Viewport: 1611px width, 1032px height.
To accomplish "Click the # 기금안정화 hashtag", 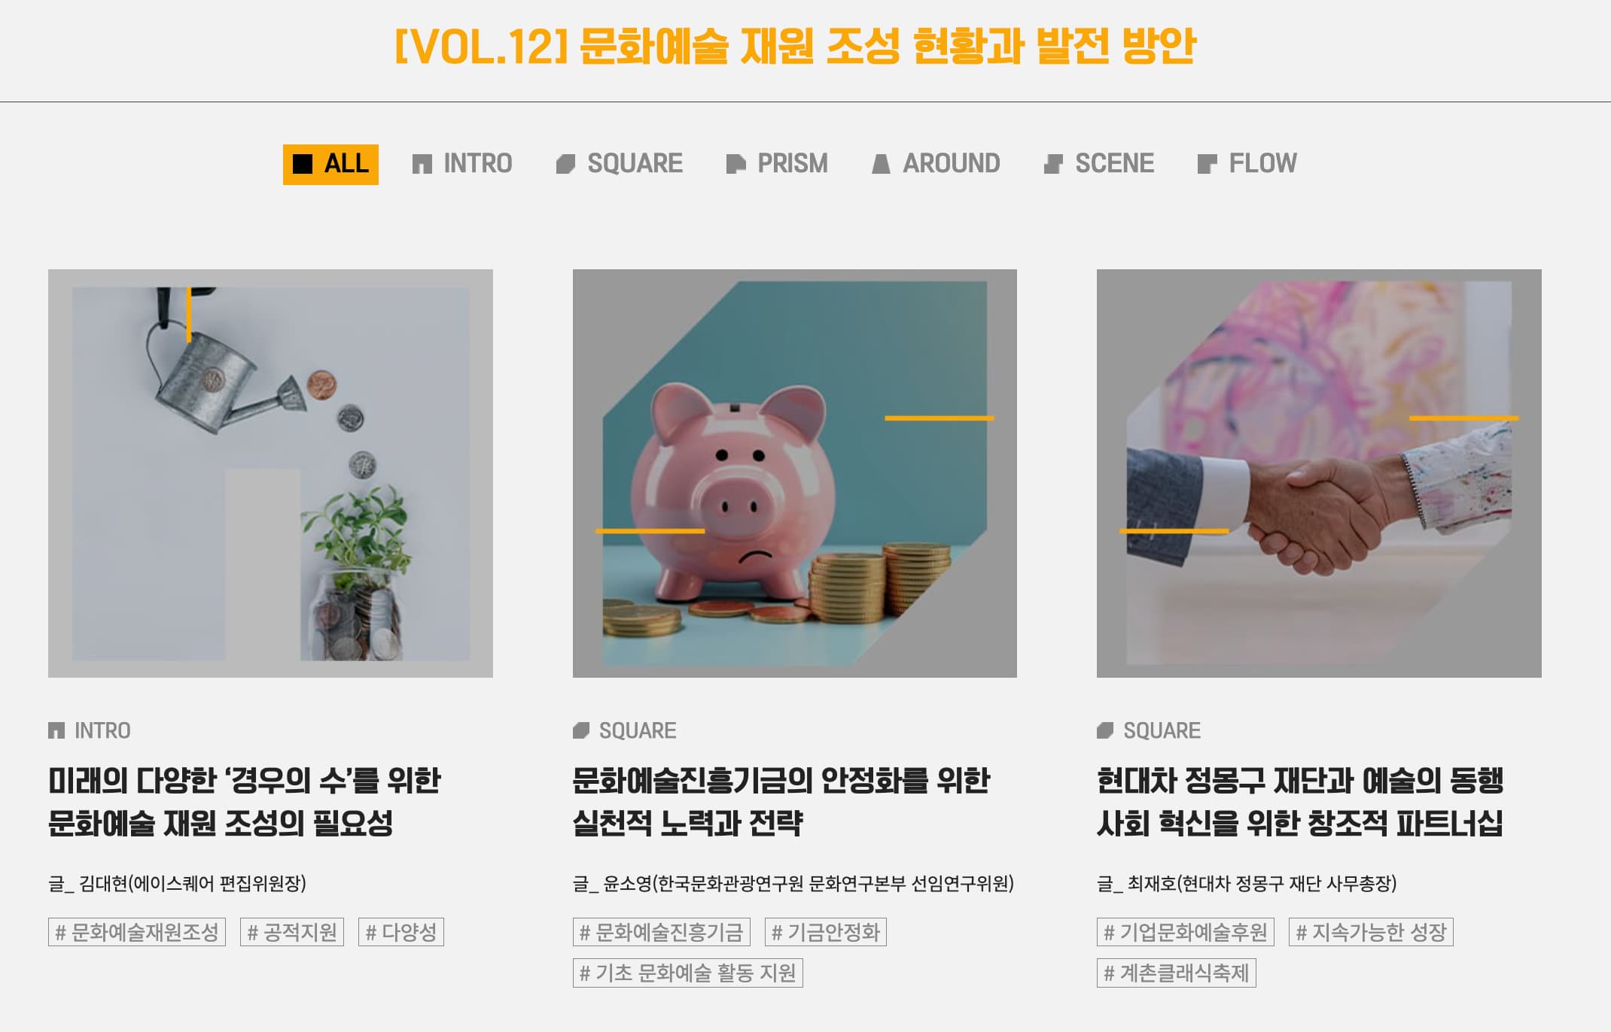I will [826, 932].
